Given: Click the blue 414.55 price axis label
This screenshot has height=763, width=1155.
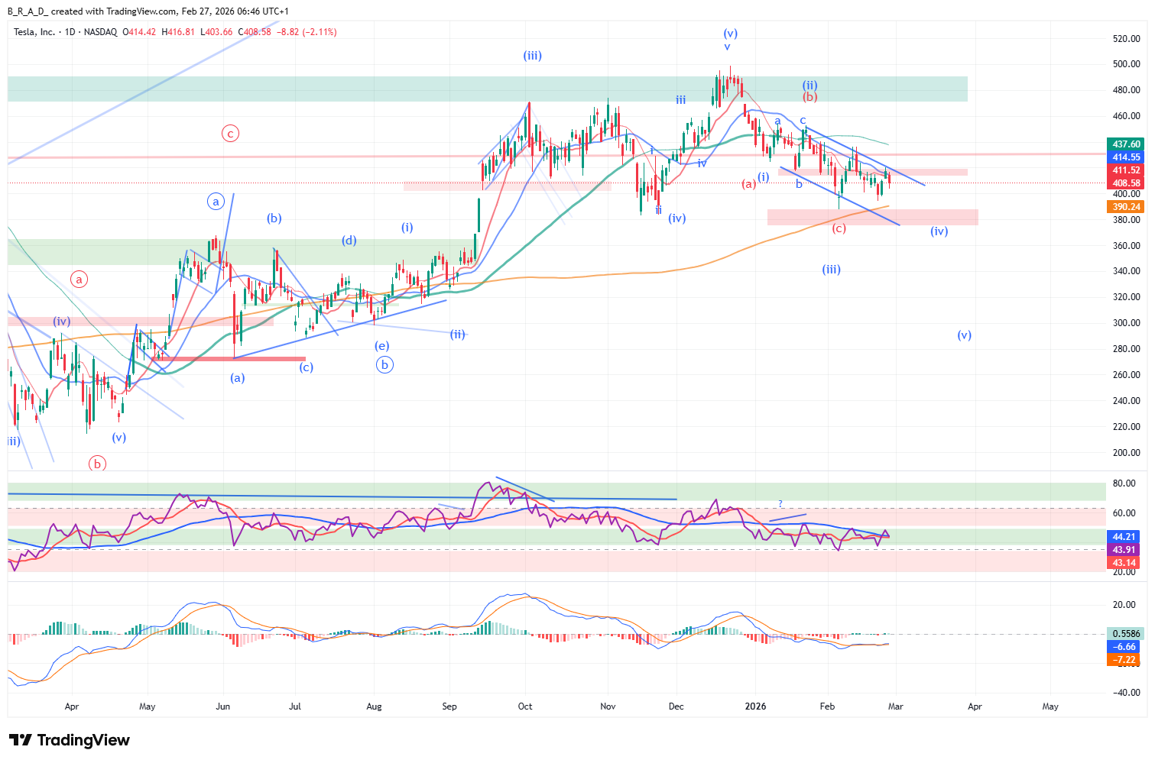Looking at the screenshot, I should pos(1126,157).
